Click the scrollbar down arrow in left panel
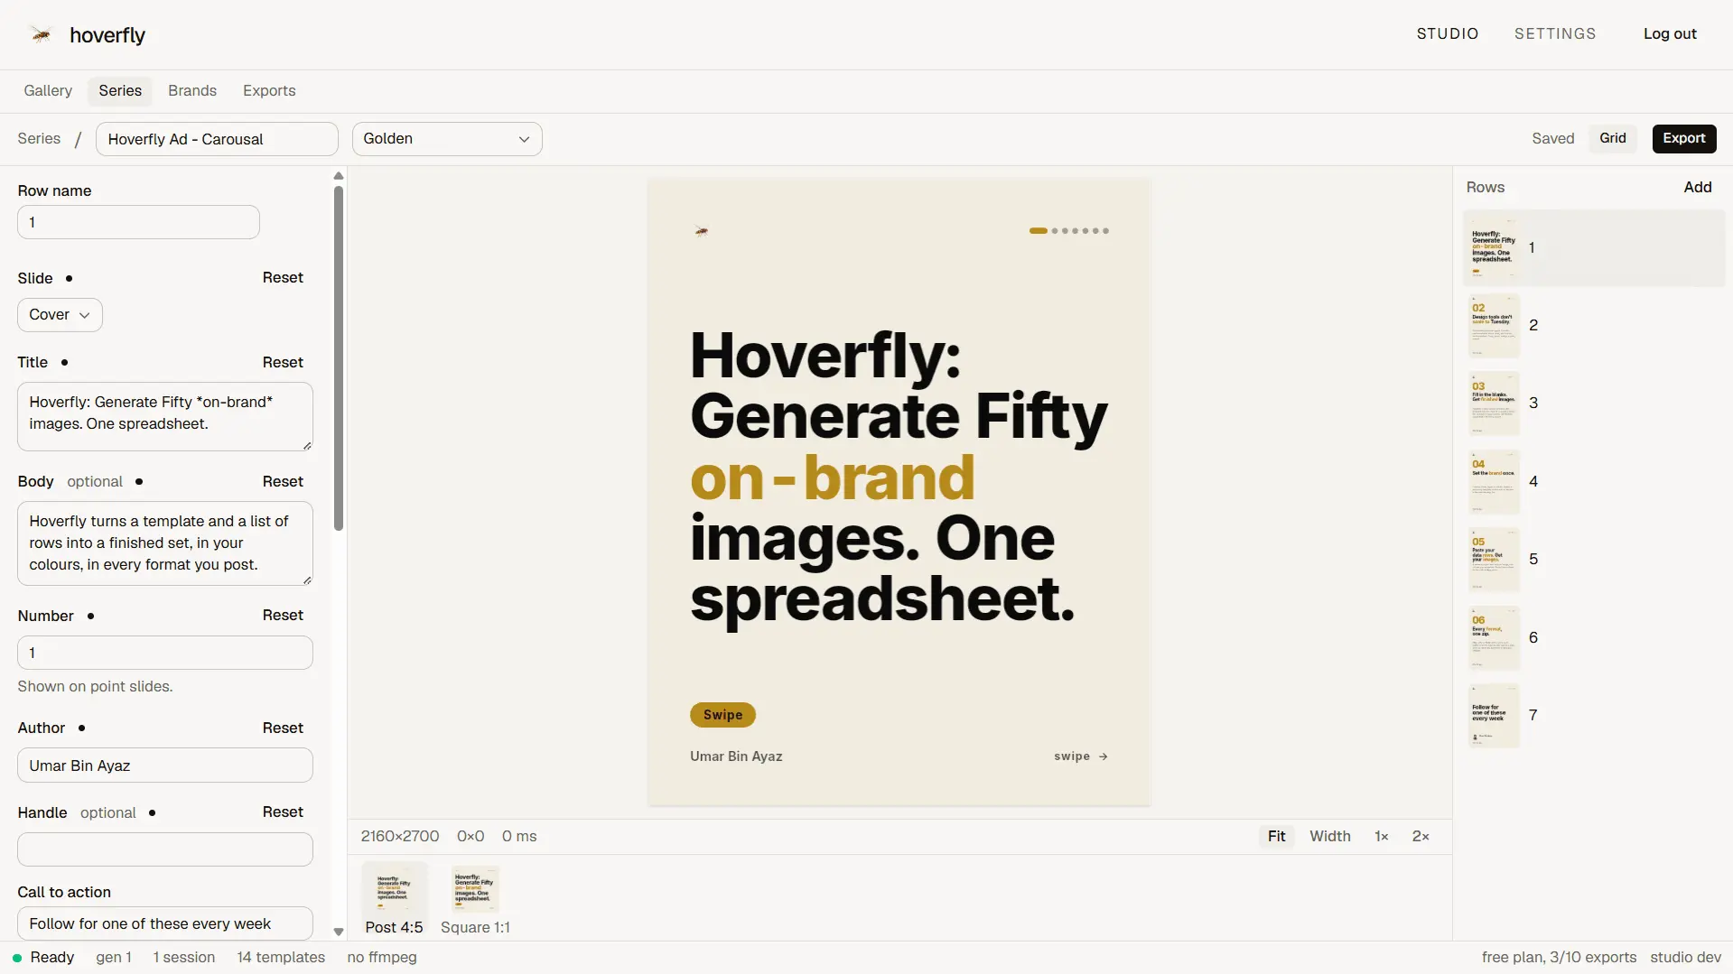This screenshot has width=1733, height=974. tap(339, 932)
